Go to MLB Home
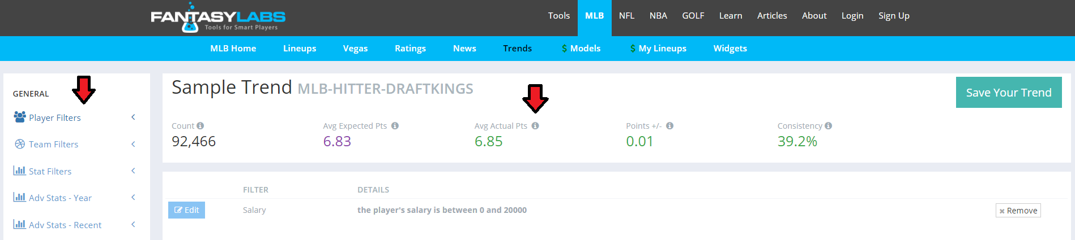 click(x=233, y=49)
